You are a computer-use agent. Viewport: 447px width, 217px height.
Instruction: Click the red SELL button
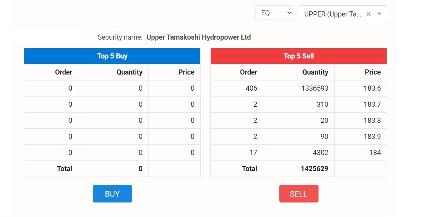pos(299,193)
